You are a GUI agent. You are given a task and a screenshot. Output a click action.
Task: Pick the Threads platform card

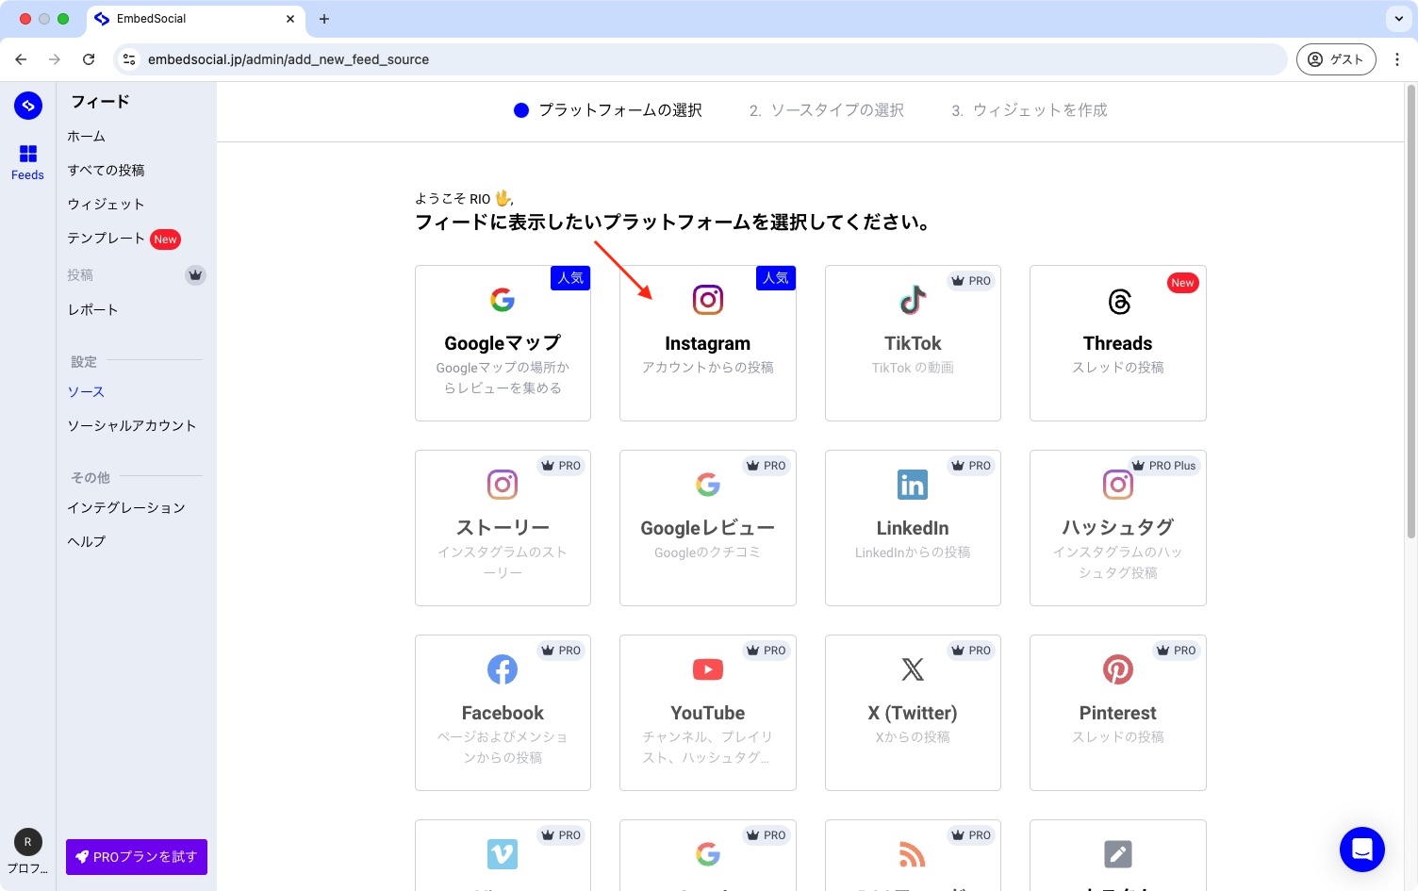tap(1118, 343)
